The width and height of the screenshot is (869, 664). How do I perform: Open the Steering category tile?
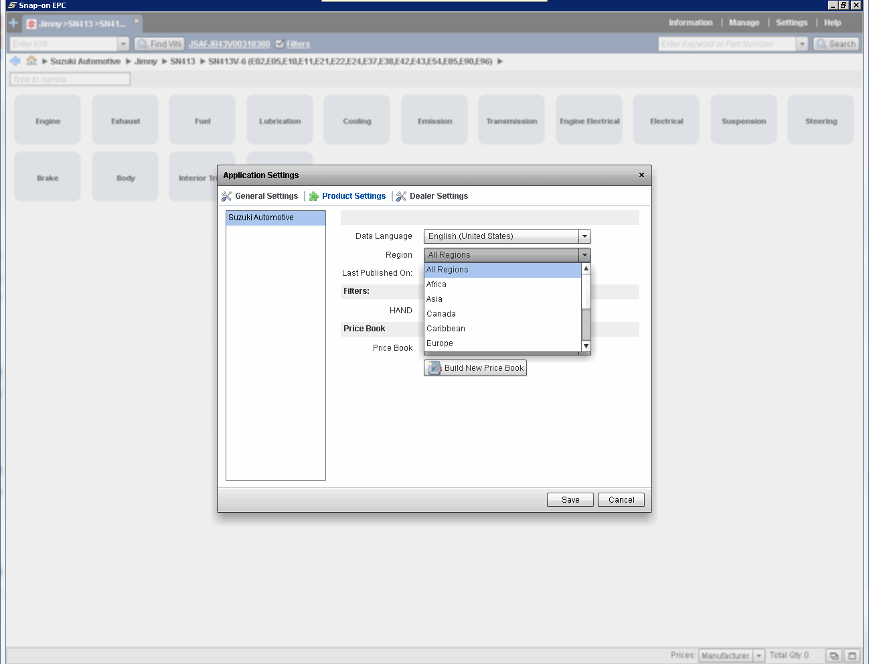point(821,120)
